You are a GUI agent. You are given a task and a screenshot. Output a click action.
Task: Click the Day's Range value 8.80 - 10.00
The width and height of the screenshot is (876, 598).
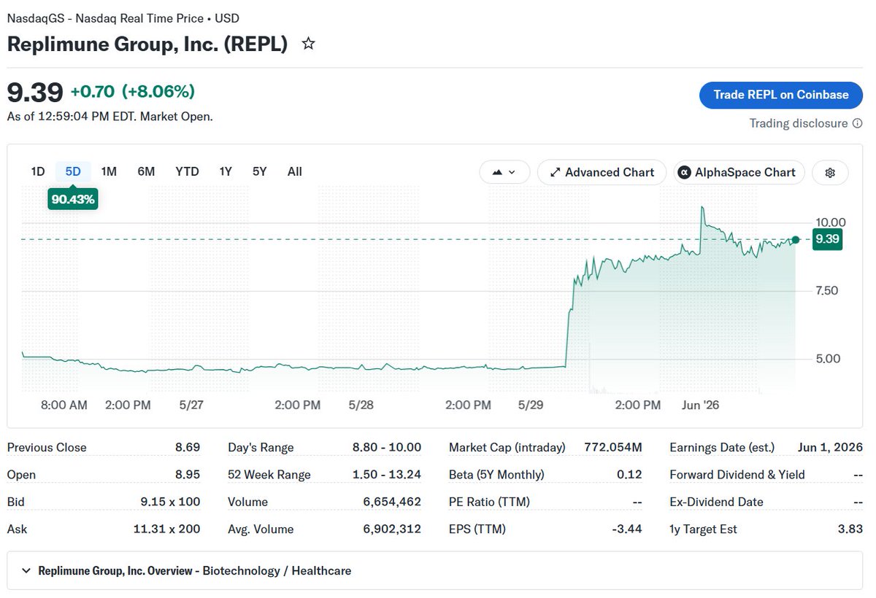click(x=386, y=447)
